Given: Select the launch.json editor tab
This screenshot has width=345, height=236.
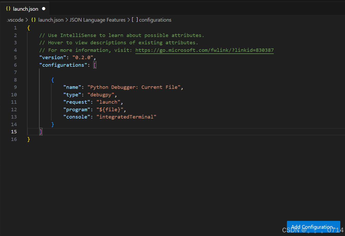Looking at the screenshot, I should pos(25,9).
